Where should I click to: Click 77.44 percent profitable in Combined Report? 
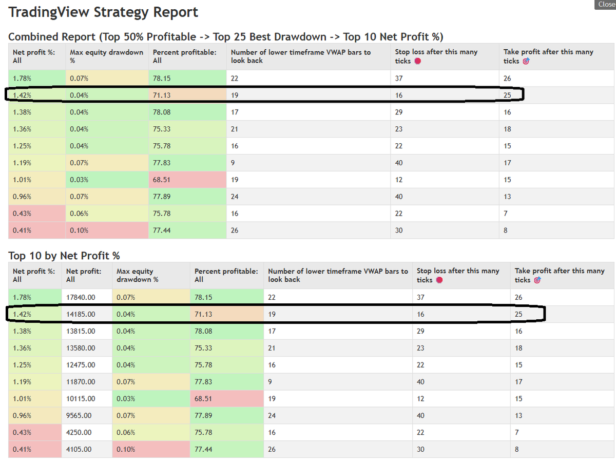(x=187, y=230)
